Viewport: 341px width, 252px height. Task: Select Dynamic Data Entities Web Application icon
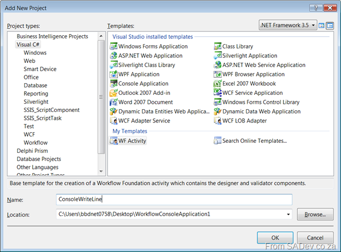(113, 111)
